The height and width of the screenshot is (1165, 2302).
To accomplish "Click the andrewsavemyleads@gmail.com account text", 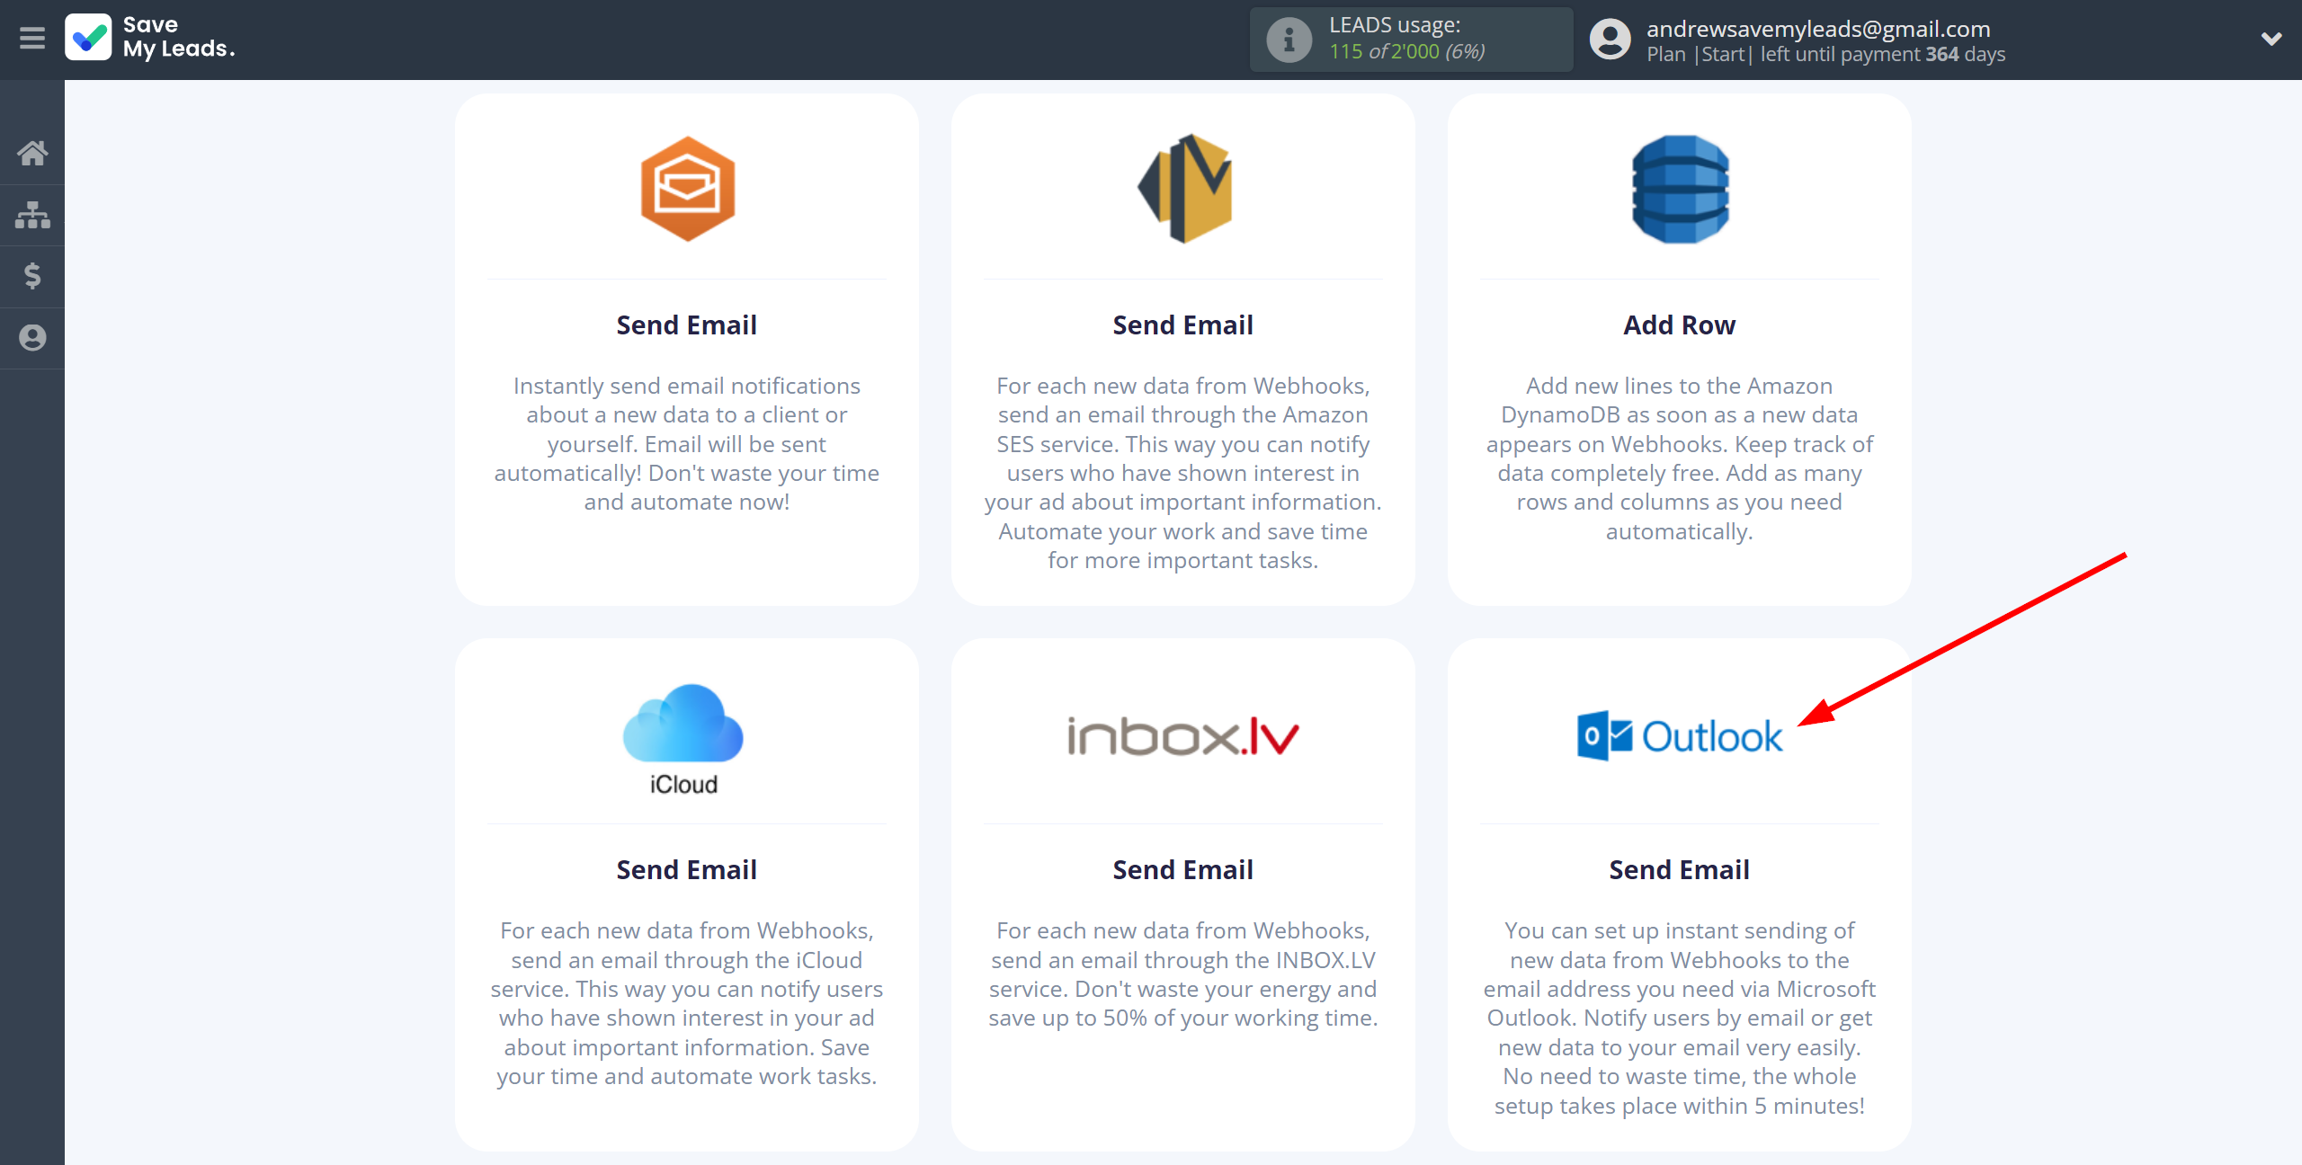I will coord(1818,29).
